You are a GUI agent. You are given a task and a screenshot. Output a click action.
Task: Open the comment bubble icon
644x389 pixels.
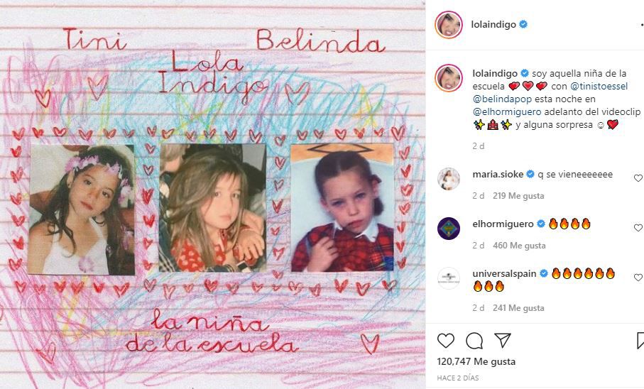click(474, 341)
